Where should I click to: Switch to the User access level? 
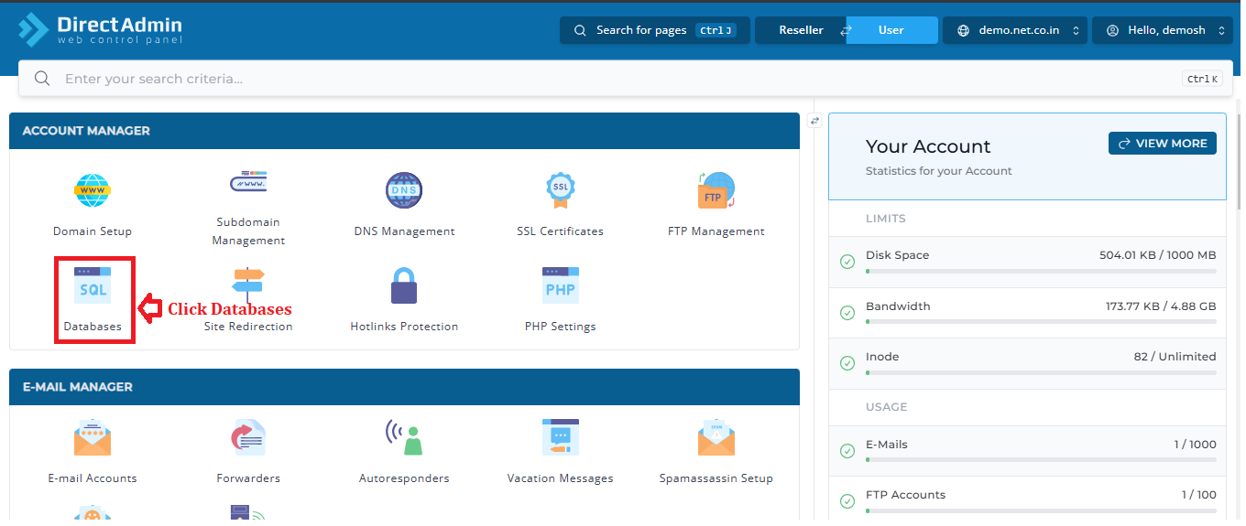pos(891,30)
